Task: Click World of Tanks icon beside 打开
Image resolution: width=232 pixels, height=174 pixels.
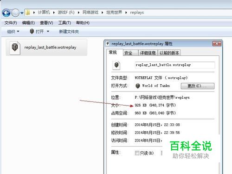Action: point(32,32)
